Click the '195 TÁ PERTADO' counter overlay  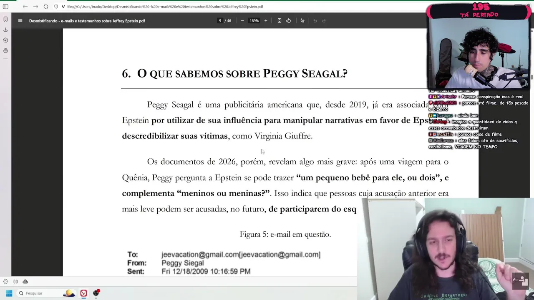tap(479, 11)
